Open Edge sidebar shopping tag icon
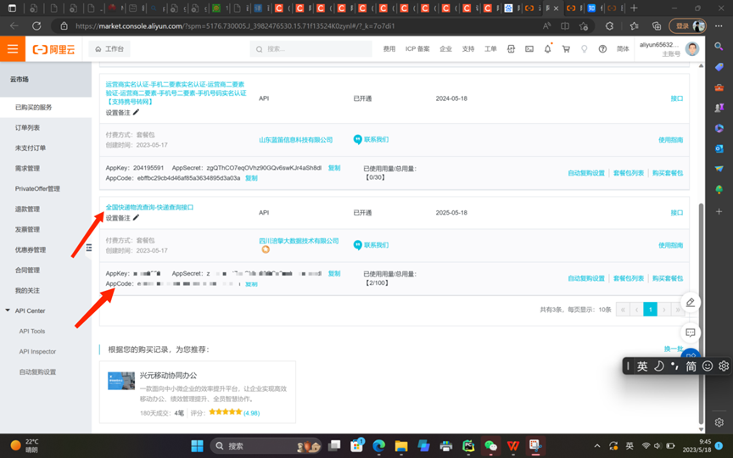 click(x=719, y=67)
